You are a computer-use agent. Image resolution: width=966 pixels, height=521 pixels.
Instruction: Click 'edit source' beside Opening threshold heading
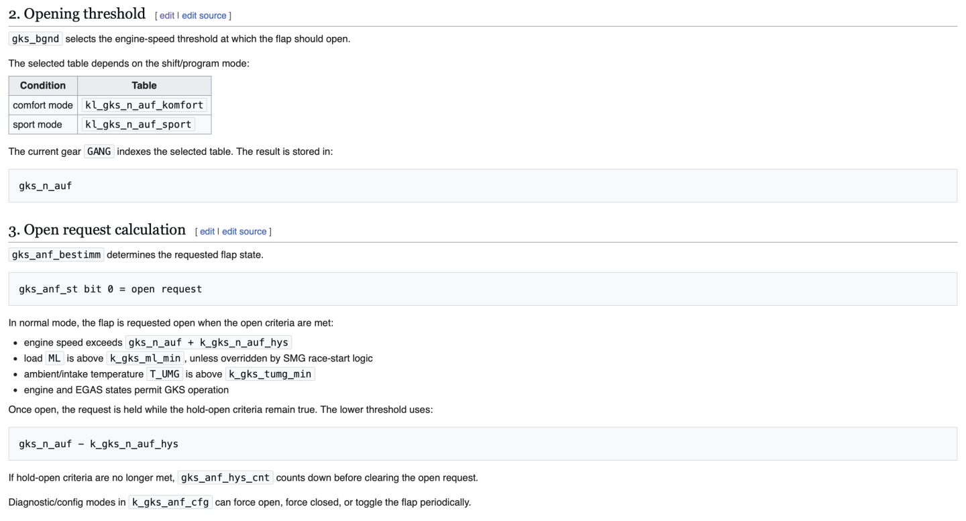204,15
